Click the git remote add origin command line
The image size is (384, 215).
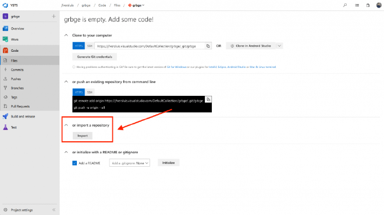click(x=138, y=101)
